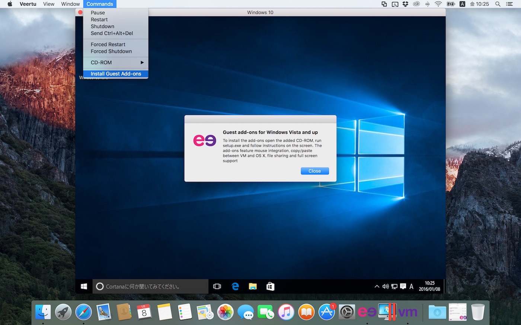
Task: Open Reminders from the Dock
Action: pyautogui.click(x=185, y=312)
